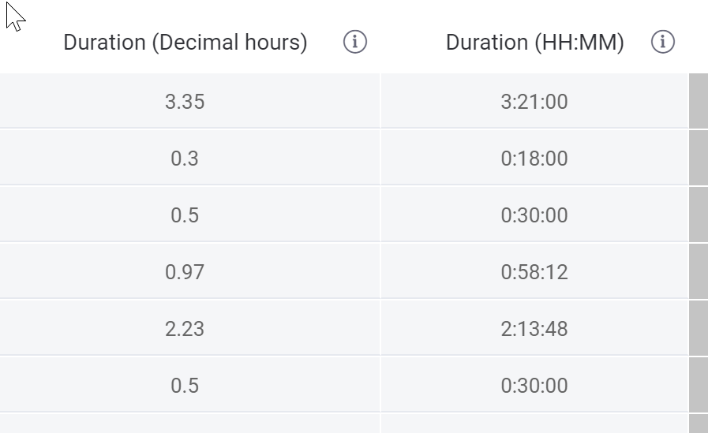Open info icon beside Duration (HH:MM)
This screenshot has width=708, height=433.
[x=662, y=42]
